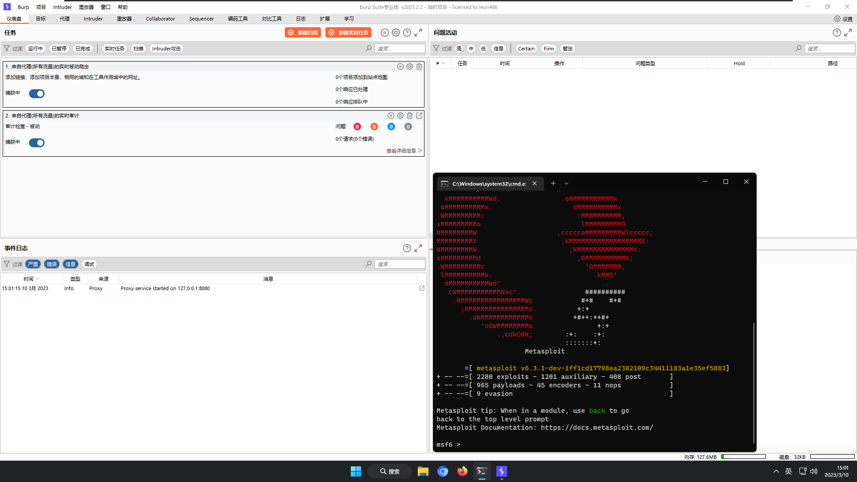Open the new tab dropdown in Windows Terminal
This screenshot has width=857, height=482.
pos(566,183)
